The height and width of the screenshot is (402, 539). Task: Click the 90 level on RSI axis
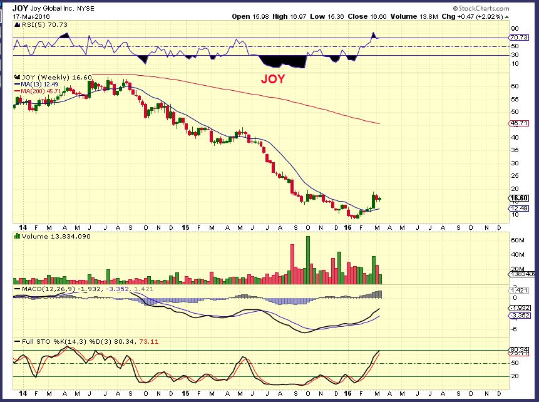tap(515, 29)
